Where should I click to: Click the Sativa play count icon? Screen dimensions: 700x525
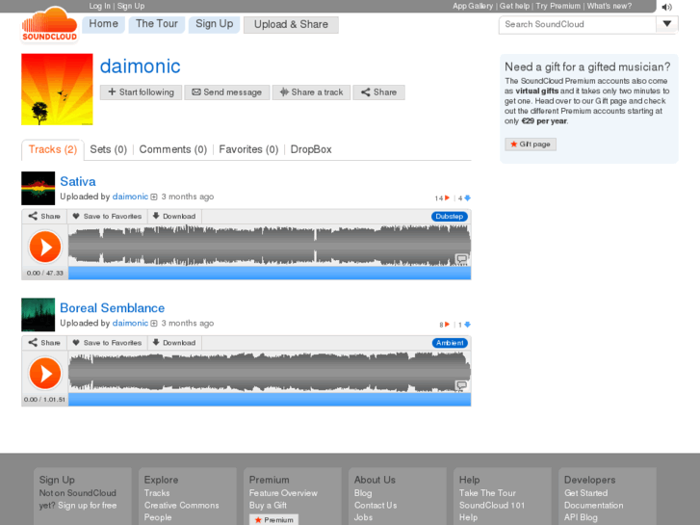[x=447, y=197]
